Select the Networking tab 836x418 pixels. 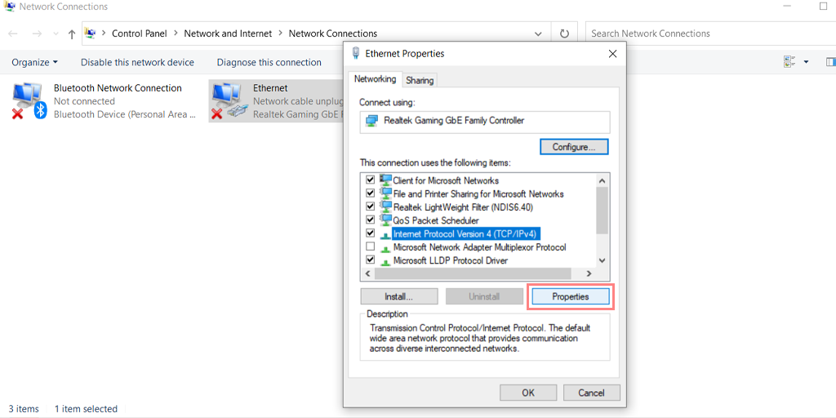375,79
